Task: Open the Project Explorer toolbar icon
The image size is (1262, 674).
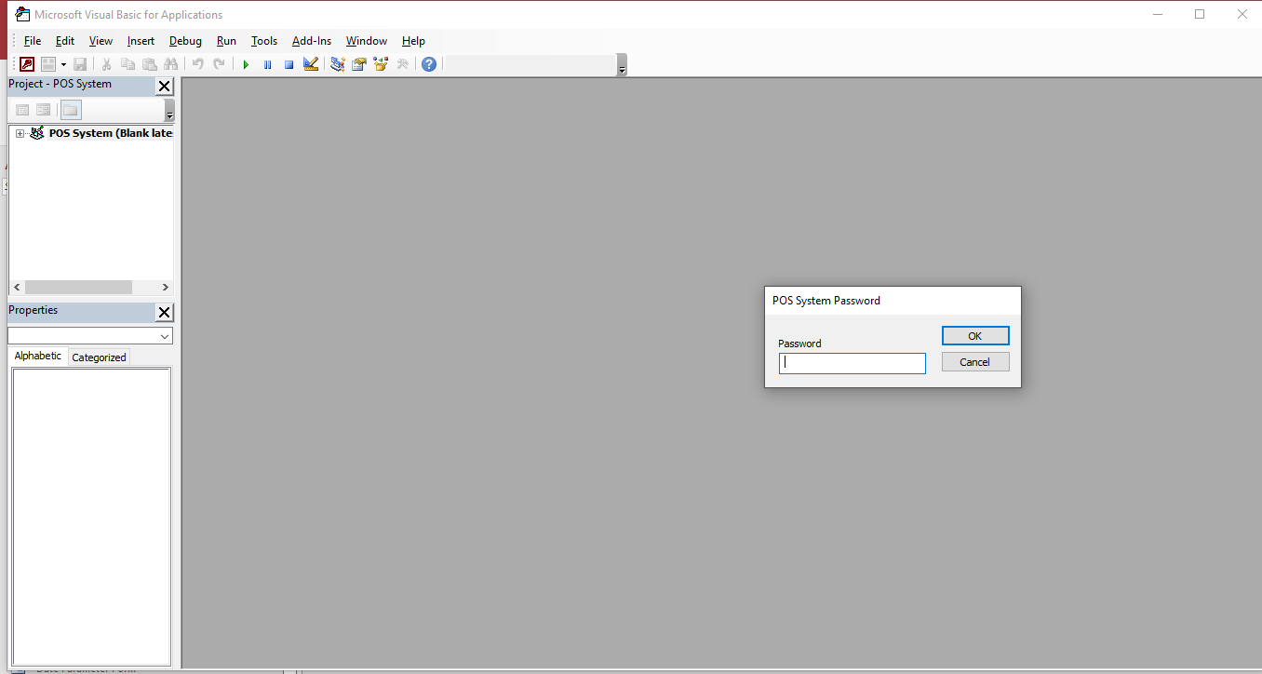Action: pyautogui.click(x=337, y=64)
